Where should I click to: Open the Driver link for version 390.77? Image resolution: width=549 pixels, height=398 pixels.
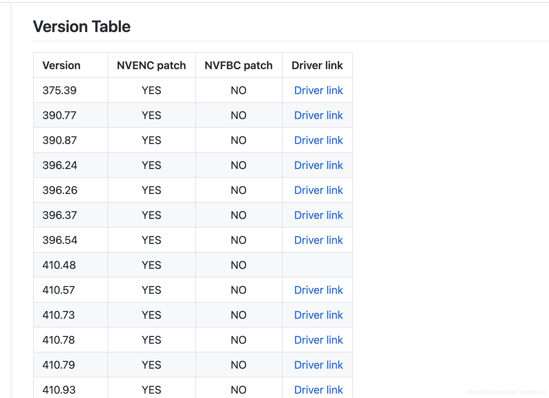318,115
